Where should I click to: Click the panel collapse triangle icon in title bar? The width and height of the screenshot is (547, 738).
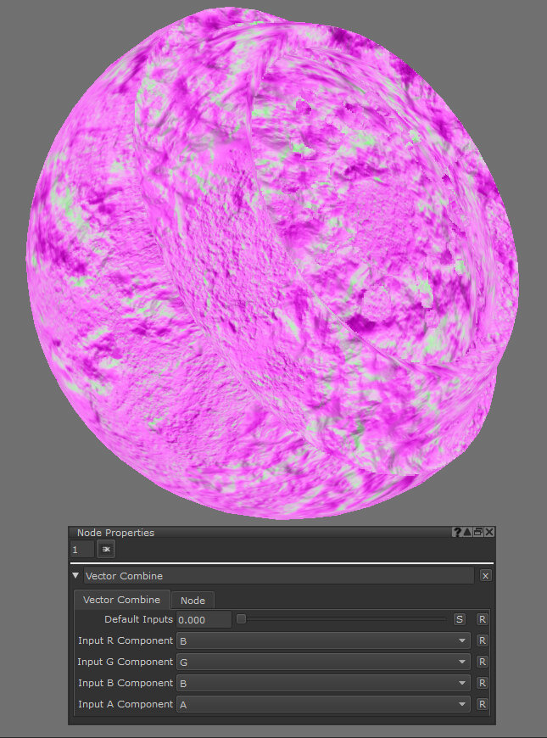point(468,532)
